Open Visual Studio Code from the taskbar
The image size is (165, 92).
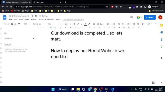click(112, 89)
